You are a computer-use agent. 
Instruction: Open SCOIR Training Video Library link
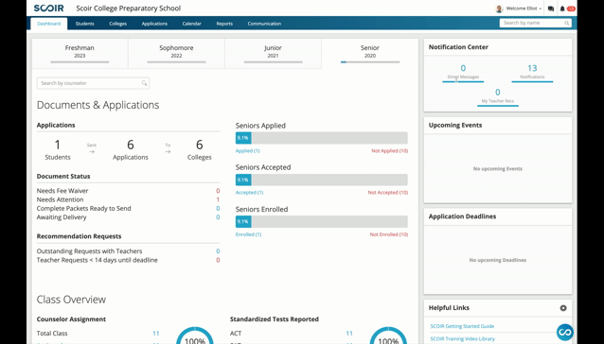coord(462,338)
